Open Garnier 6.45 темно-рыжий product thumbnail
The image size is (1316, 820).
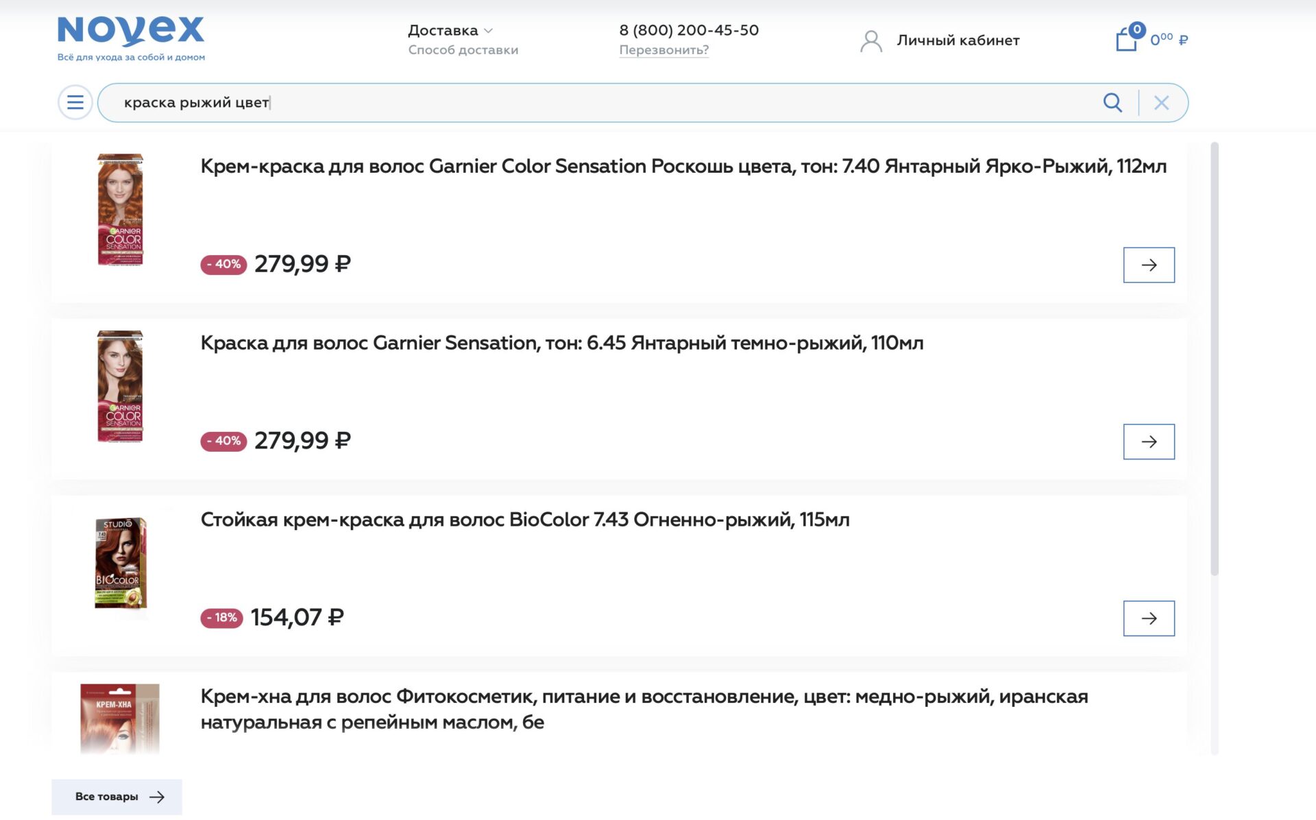pyautogui.click(x=121, y=386)
